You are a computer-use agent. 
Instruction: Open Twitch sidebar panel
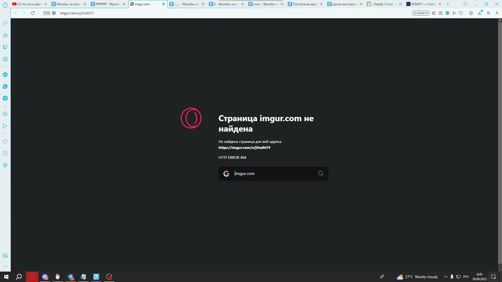tap(5, 47)
